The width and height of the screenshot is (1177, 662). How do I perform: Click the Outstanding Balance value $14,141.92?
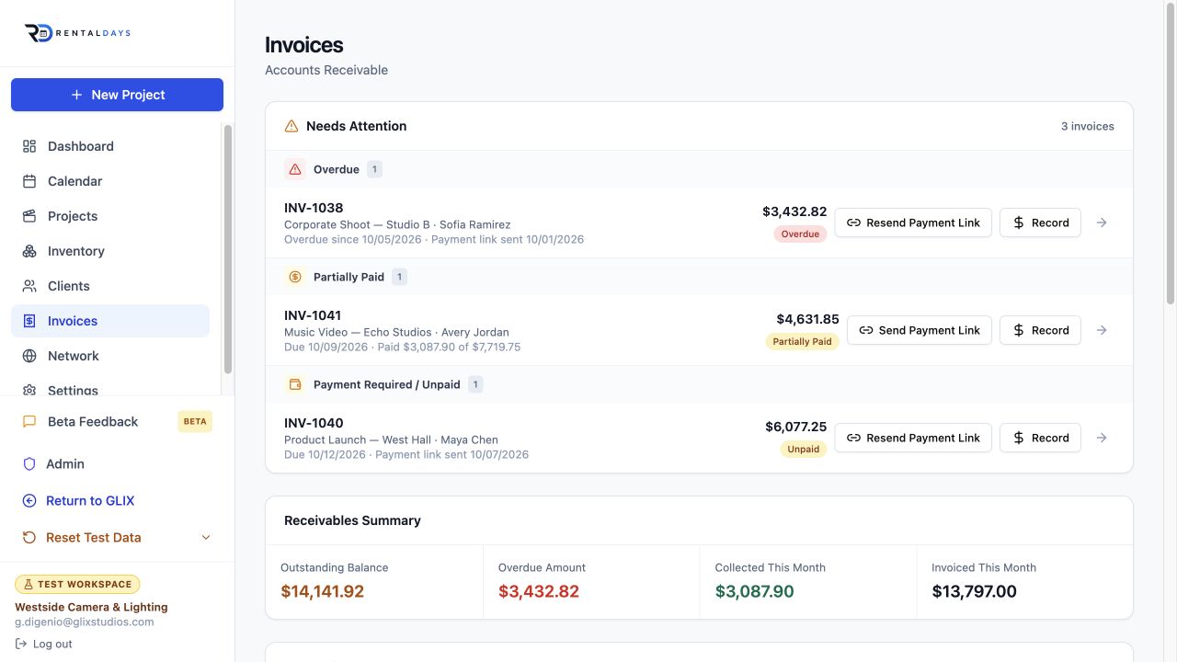(322, 591)
